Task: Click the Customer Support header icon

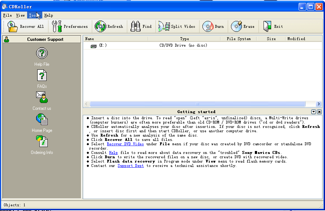Action: [7, 39]
